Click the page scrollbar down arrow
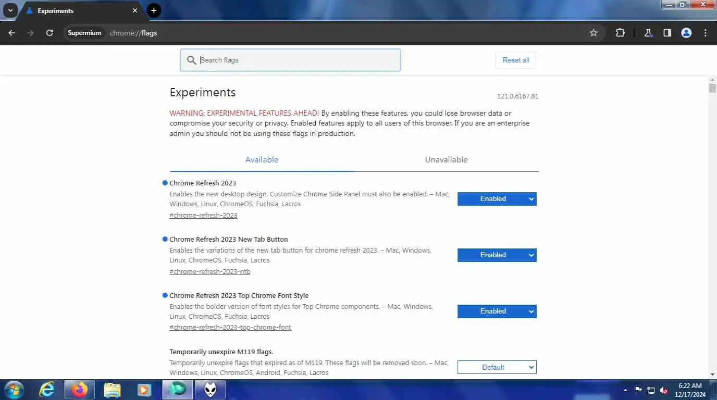This screenshot has height=400, width=717. [x=712, y=374]
